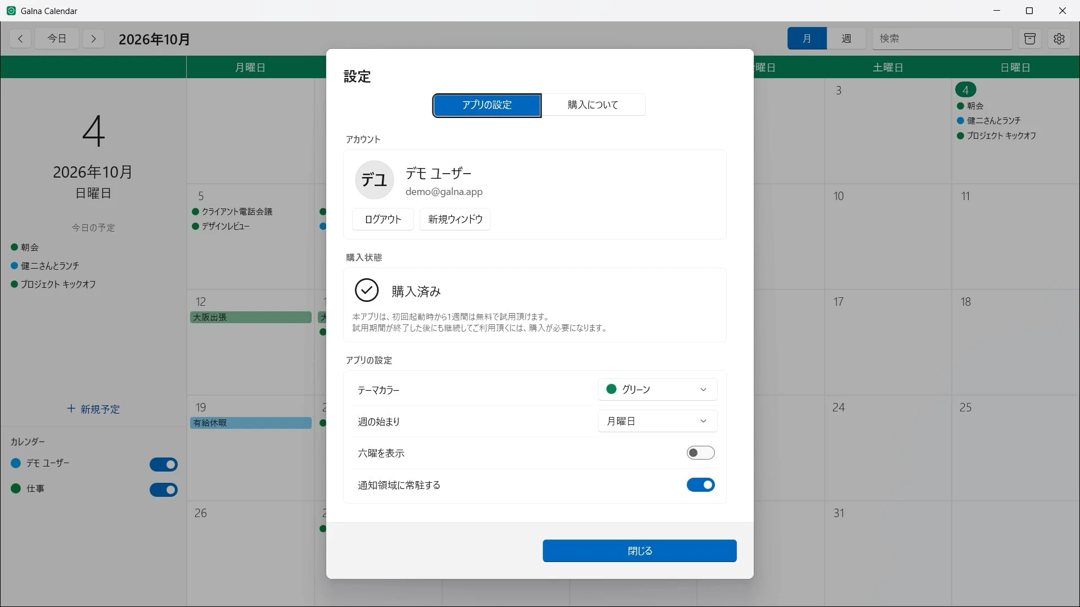Click the date 24 in the calendar grid
This screenshot has height=607, width=1080.
click(838, 407)
